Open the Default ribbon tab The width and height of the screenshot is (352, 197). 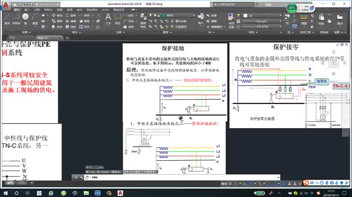[x=17, y=10]
